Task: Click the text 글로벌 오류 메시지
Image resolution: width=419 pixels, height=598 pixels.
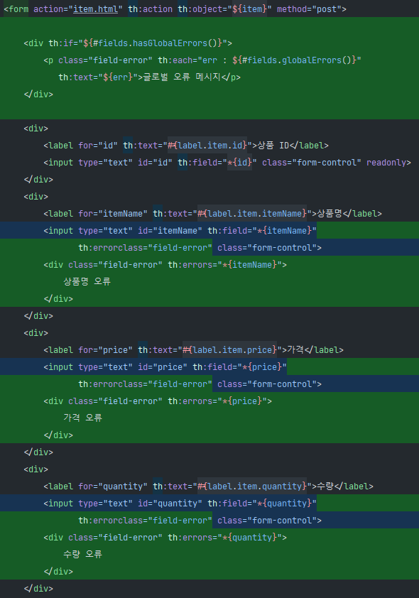Action: click(x=182, y=77)
